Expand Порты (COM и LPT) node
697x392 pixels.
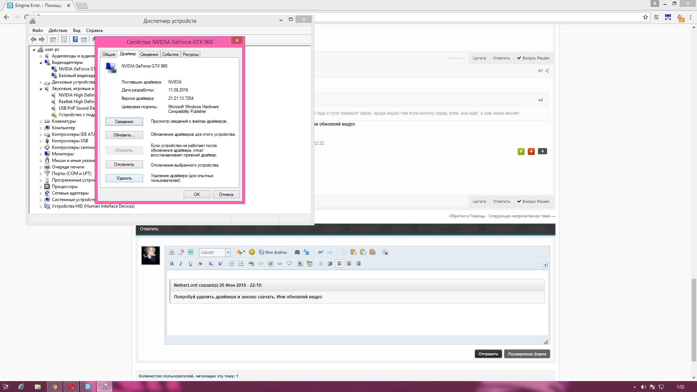point(41,174)
